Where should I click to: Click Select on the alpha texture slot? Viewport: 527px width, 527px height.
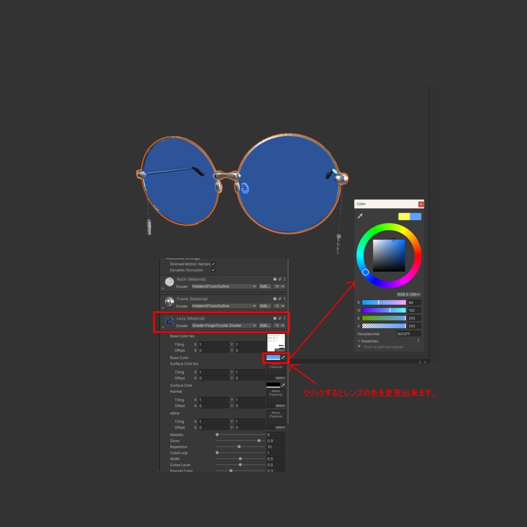click(x=280, y=428)
